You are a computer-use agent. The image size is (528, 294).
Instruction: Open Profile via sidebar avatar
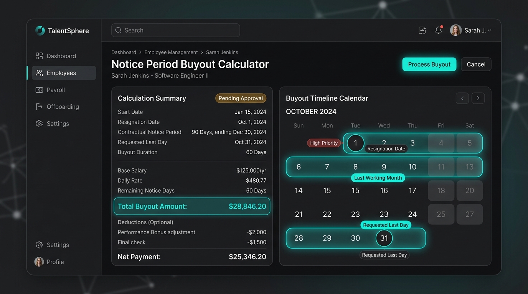pos(39,262)
